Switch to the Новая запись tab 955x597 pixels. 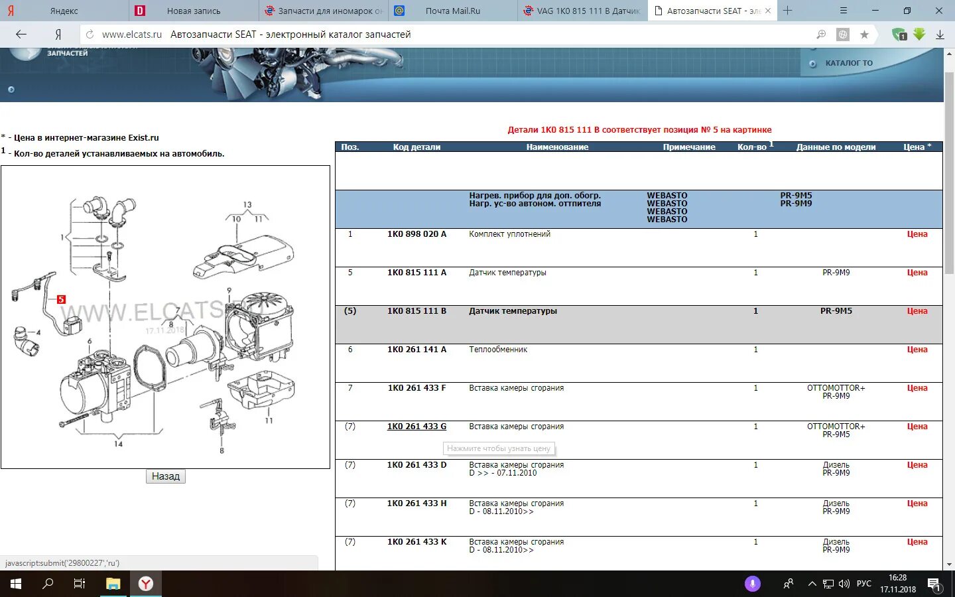tap(194, 11)
